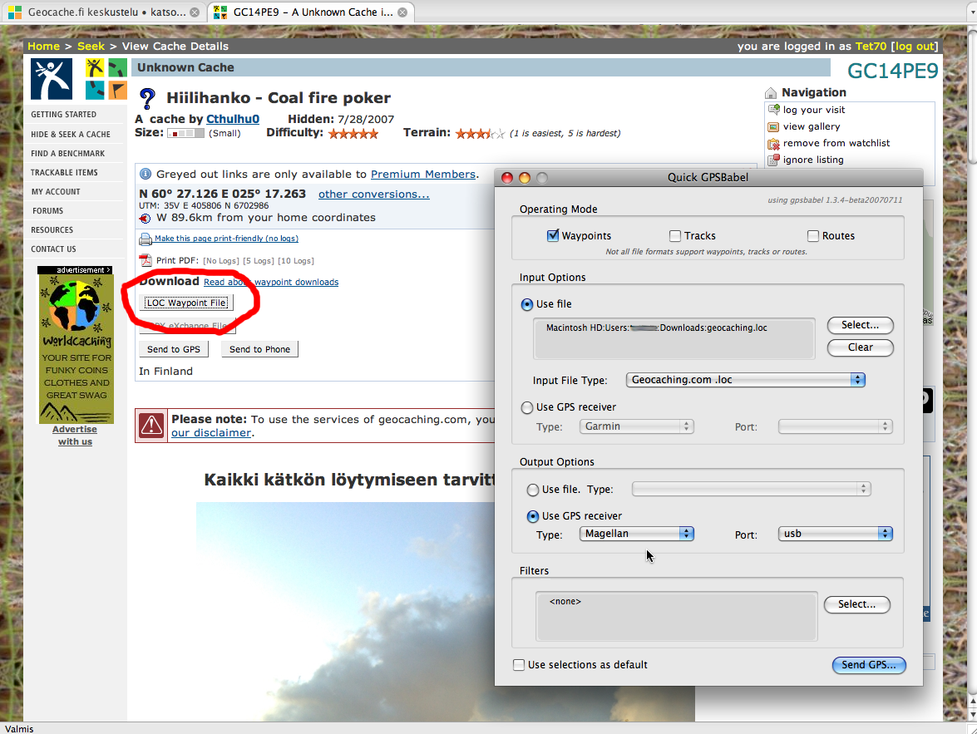977x734 pixels.
Task: Click the ignore listing icon
Action: pyautogui.click(x=773, y=160)
